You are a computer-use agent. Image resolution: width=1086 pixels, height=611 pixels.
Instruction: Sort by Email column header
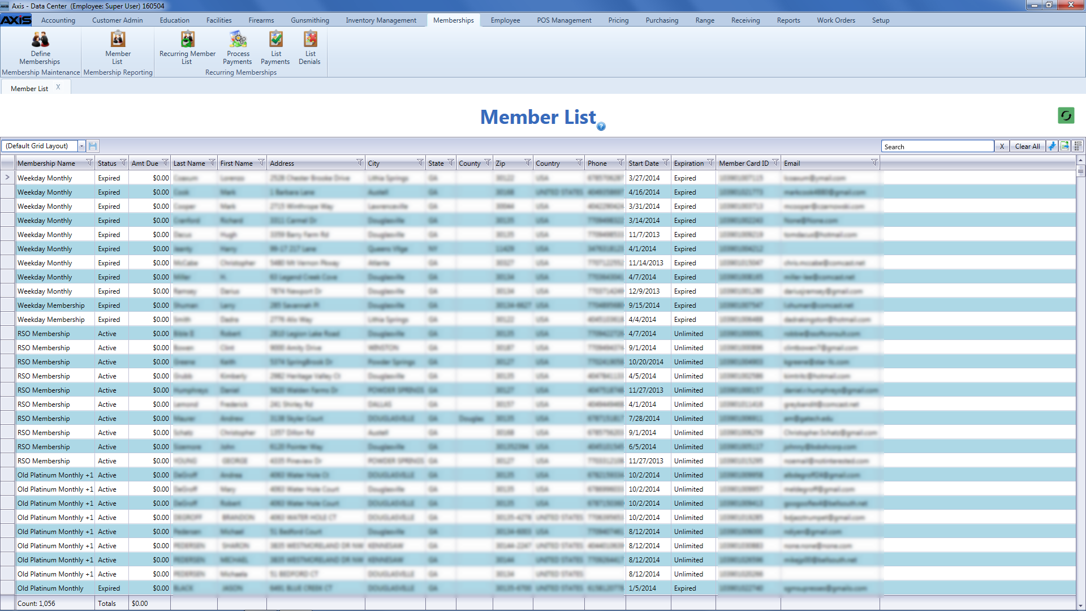792,163
